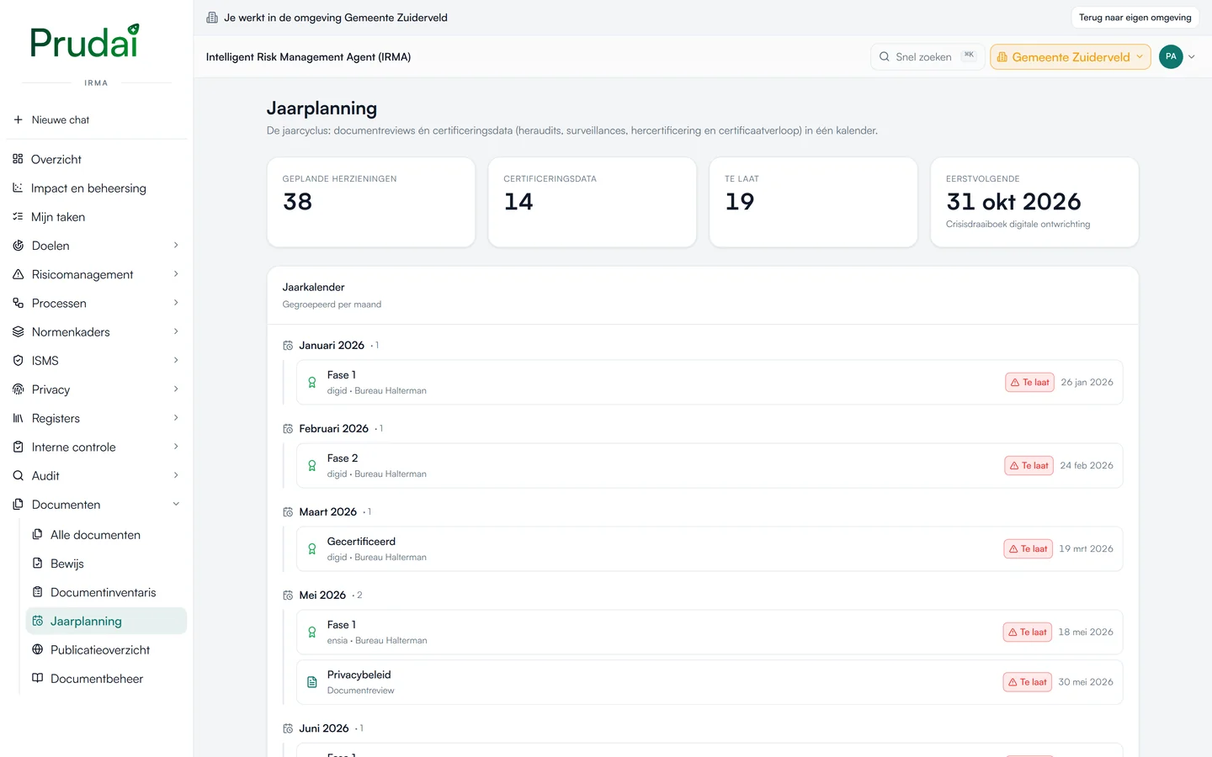The image size is (1212, 757).
Task: Select the Jaarplanning menu item
Action: (106, 621)
